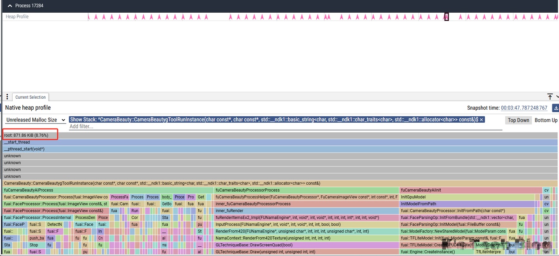
Task: Collapse the Process 17284 track group
Action: pyautogui.click(x=10, y=6)
